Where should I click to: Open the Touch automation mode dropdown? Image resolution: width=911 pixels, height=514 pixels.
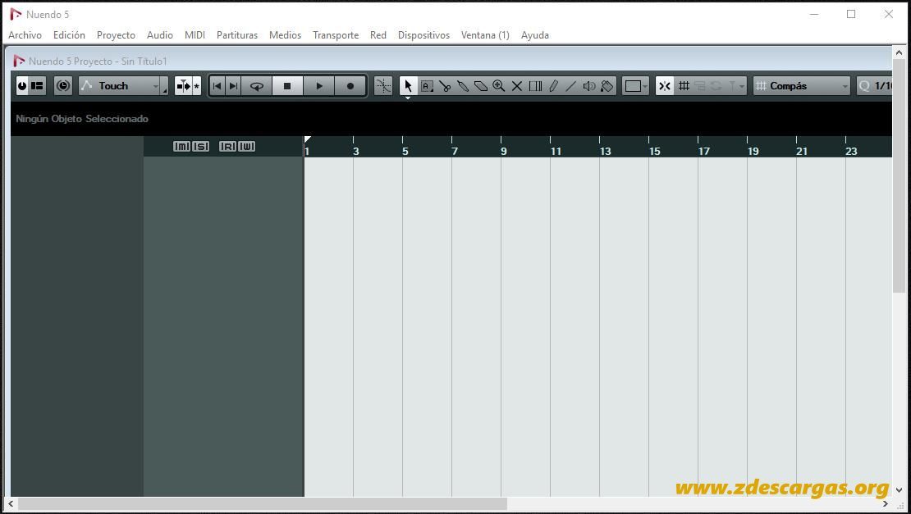click(x=120, y=86)
